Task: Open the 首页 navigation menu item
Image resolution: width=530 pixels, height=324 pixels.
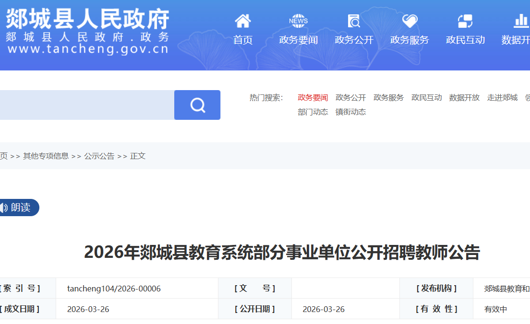Action: 242,40
